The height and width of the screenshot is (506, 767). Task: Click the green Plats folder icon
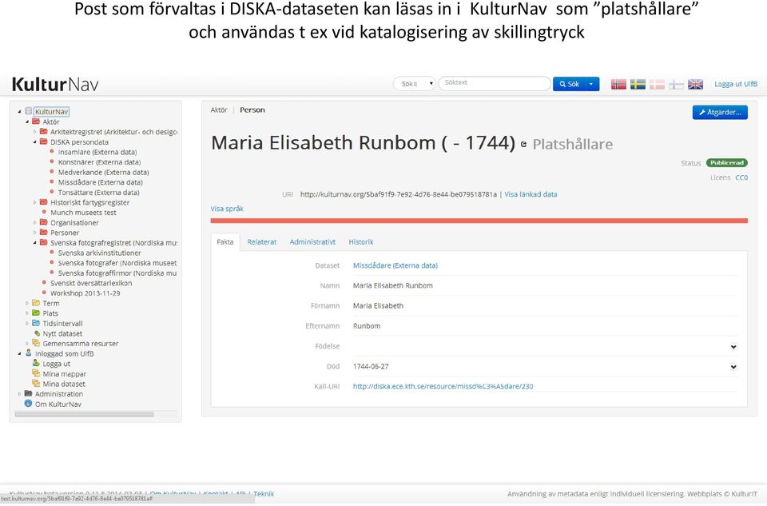[36, 313]
